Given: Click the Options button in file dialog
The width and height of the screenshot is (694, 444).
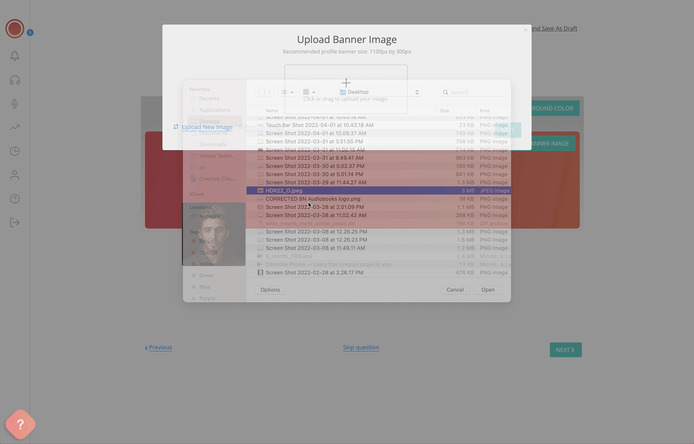Looking at the screenshot, I should point(270,290).
